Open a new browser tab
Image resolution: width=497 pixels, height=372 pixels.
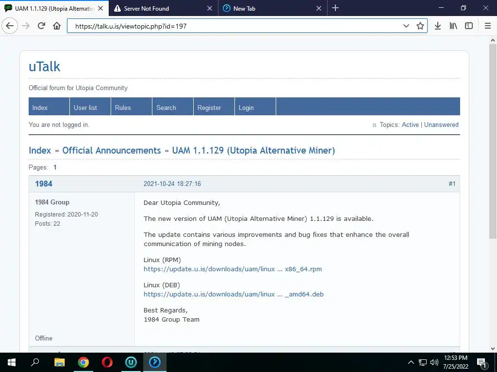coord(335,8)
